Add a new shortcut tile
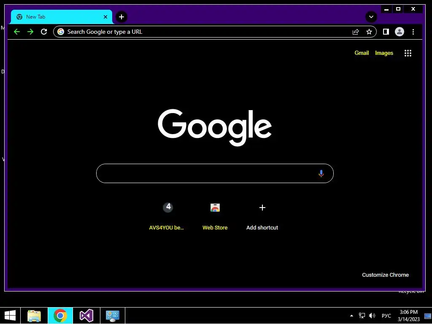The image size is (432, 324). coord(262,216)
